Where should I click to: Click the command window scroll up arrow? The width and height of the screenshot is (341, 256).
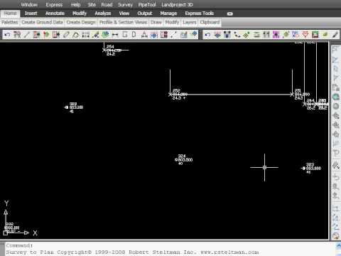click(x=338, y=246)
